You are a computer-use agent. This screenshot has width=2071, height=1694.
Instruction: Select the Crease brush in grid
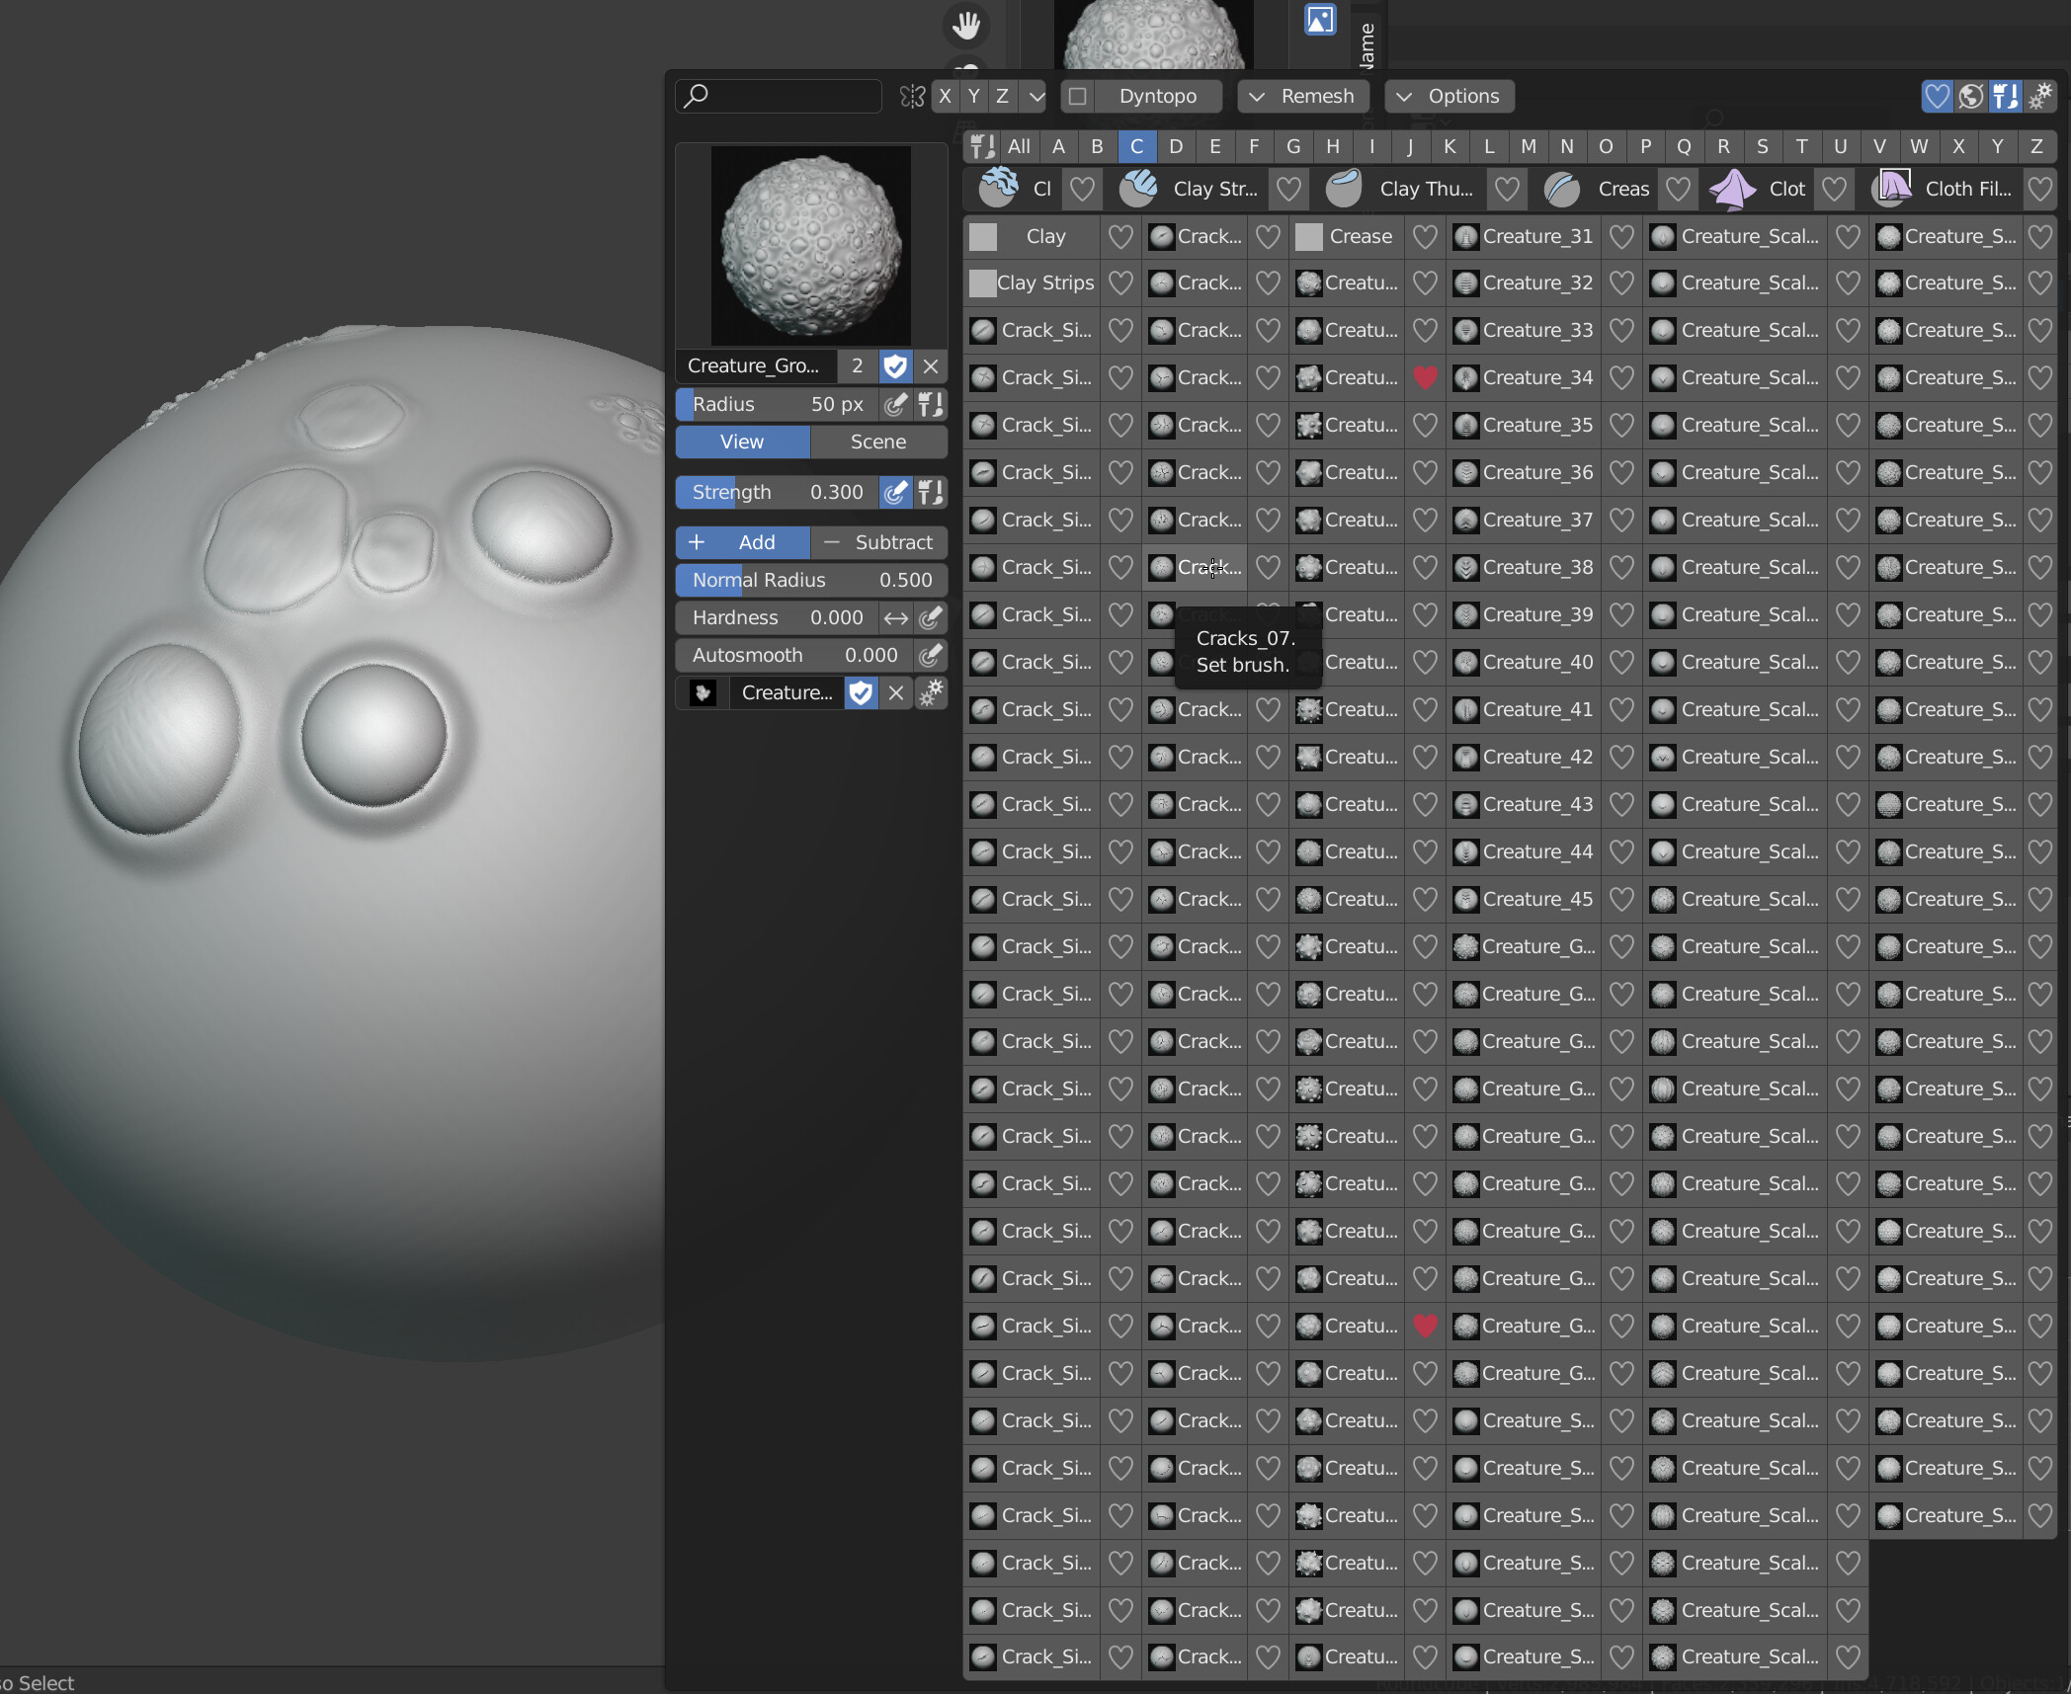coord(1347,236)
